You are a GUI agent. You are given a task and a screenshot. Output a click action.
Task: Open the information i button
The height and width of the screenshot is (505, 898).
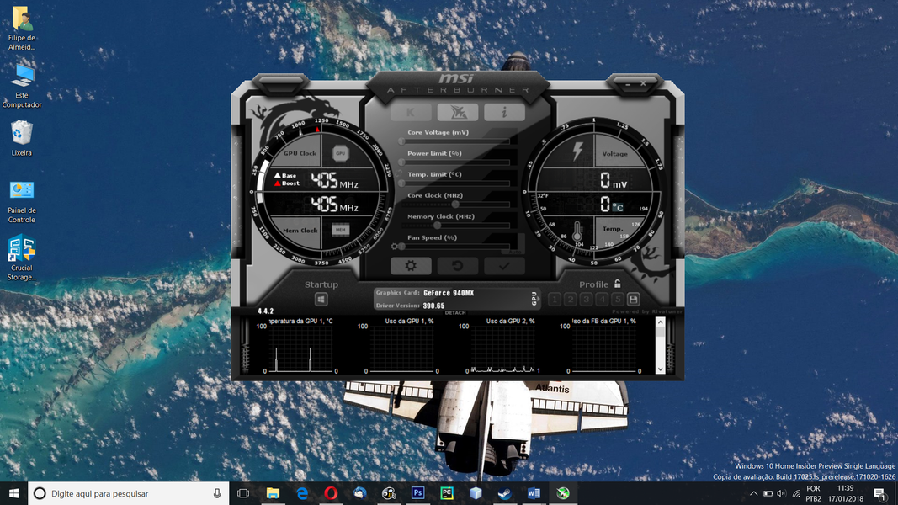click(x=504, y=112)
